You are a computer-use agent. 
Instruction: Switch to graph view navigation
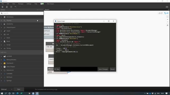tap(166, 13)
